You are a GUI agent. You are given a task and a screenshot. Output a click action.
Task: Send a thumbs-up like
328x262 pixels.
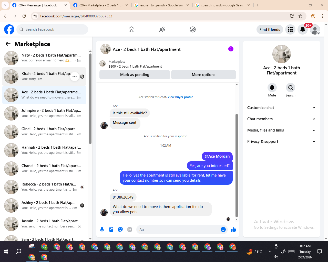[x=233, y=230]
